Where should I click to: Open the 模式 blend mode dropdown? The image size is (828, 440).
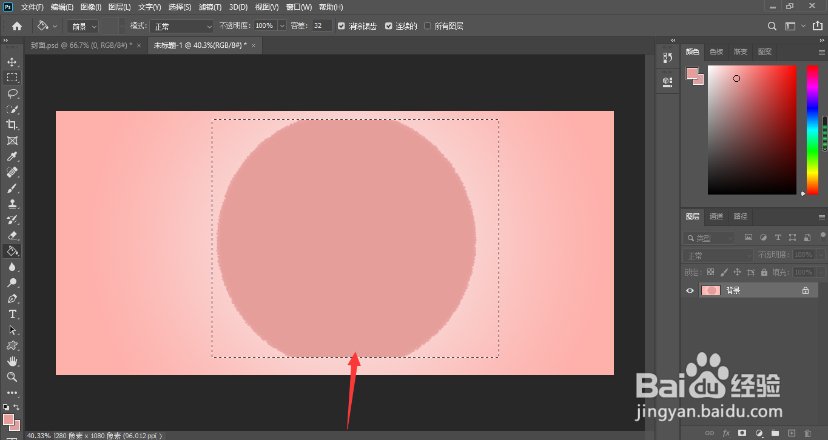(183, 26)
